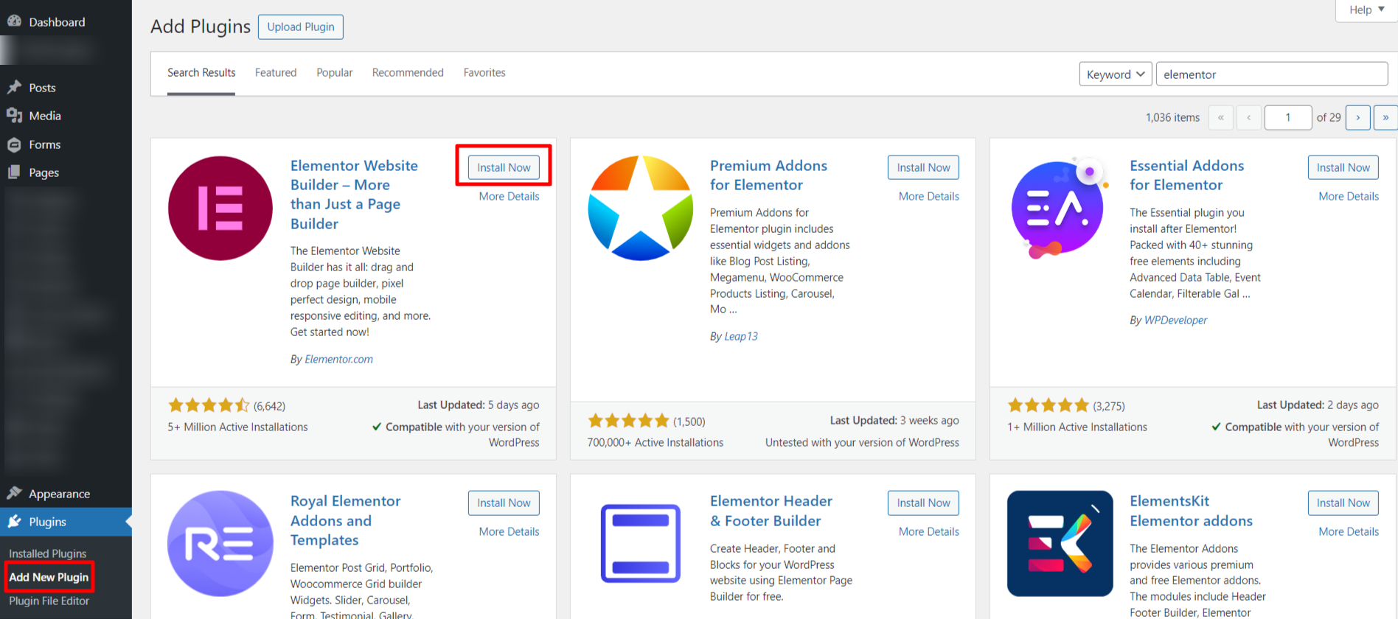Screen dimensions: 1398x619
Task: Click the Elementor Header & Footer Builder logo
Action: pos(640,543)
